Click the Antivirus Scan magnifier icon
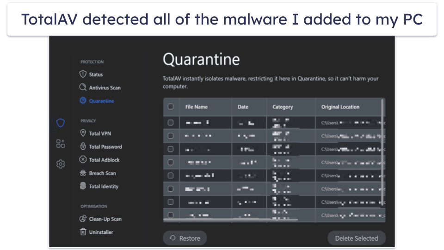444x250 pixels. [83, 87]
